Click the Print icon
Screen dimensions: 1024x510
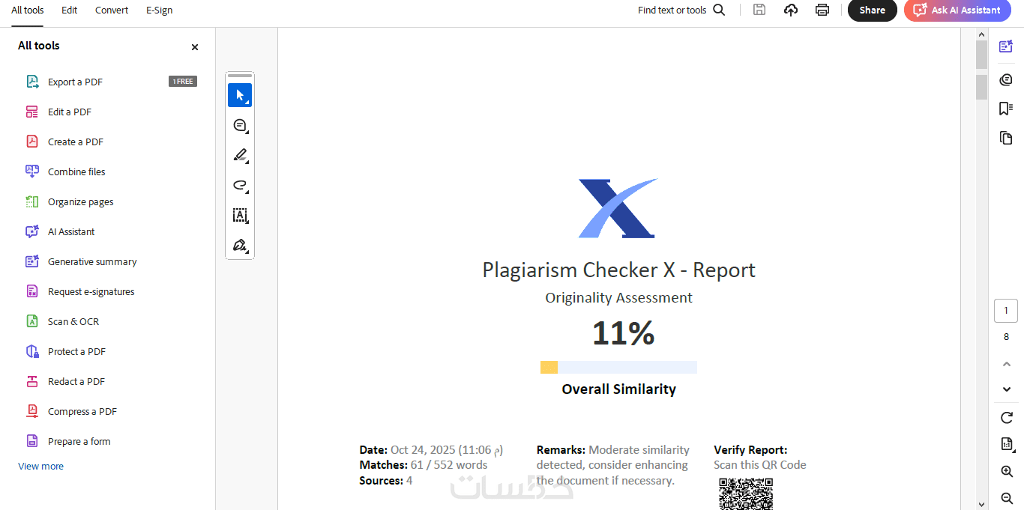(822, 10)
